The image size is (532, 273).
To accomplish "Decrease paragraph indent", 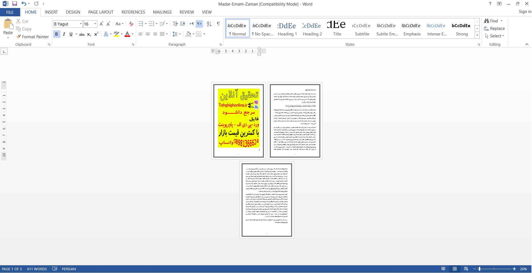I will click(x=175, y=24).
